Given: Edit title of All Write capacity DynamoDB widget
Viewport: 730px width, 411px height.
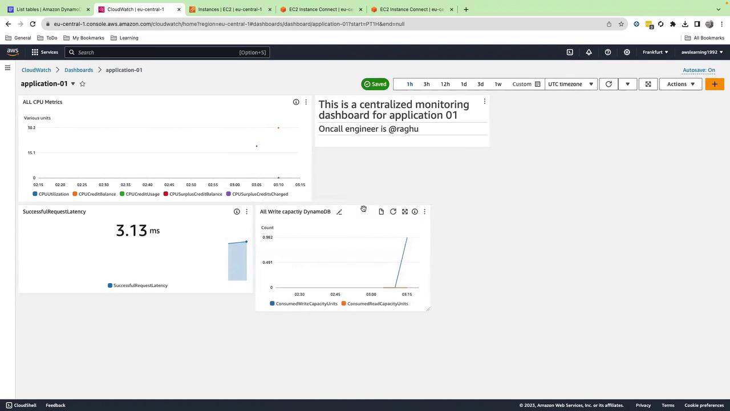Looking at the screenshot, I should 339,212.
